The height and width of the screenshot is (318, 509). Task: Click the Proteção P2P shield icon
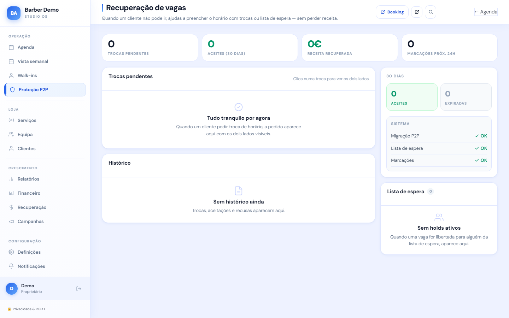(x=12, y=90)
